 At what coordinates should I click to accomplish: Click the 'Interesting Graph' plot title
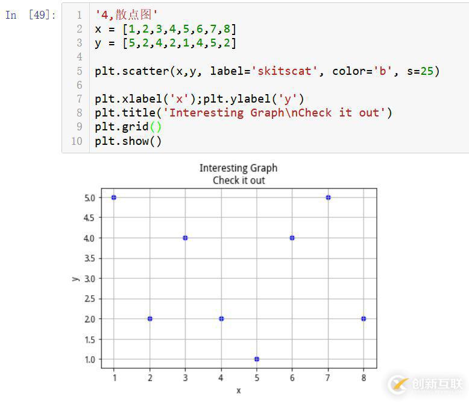pos(238,168)
